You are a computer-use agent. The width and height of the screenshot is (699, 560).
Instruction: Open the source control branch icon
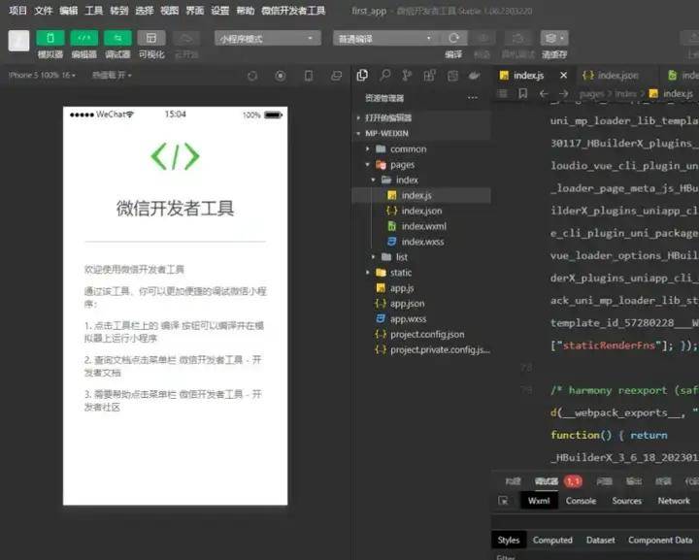click(x=407, y=76)
